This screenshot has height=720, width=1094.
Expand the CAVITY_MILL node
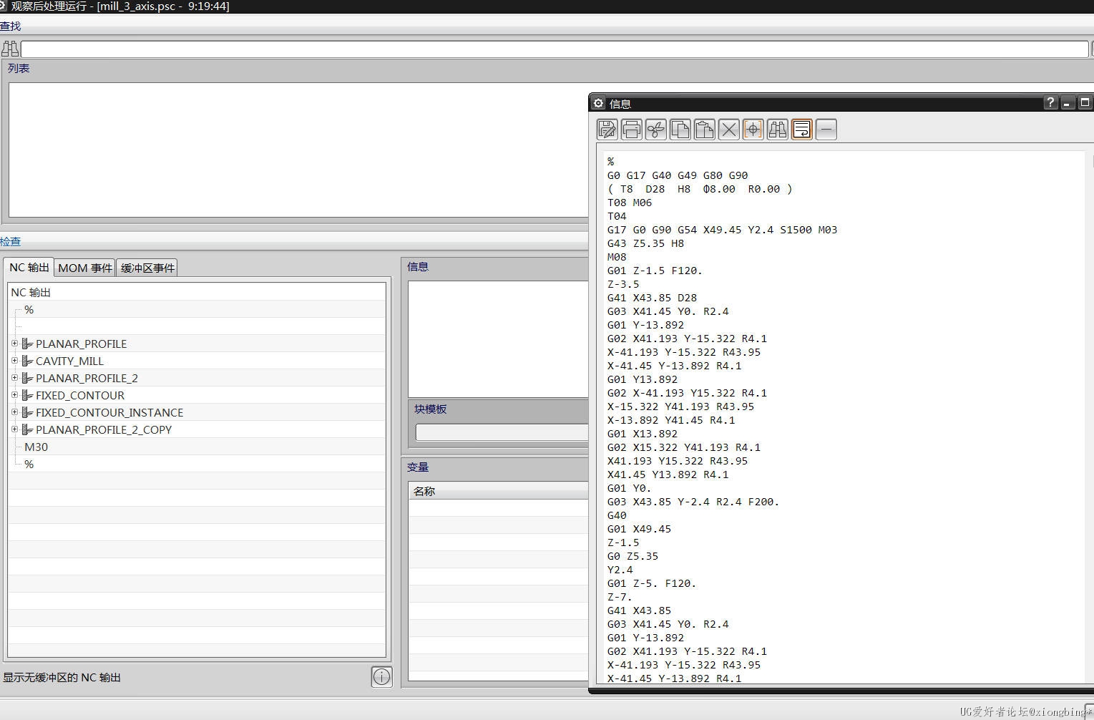click(x=14, y=361)
